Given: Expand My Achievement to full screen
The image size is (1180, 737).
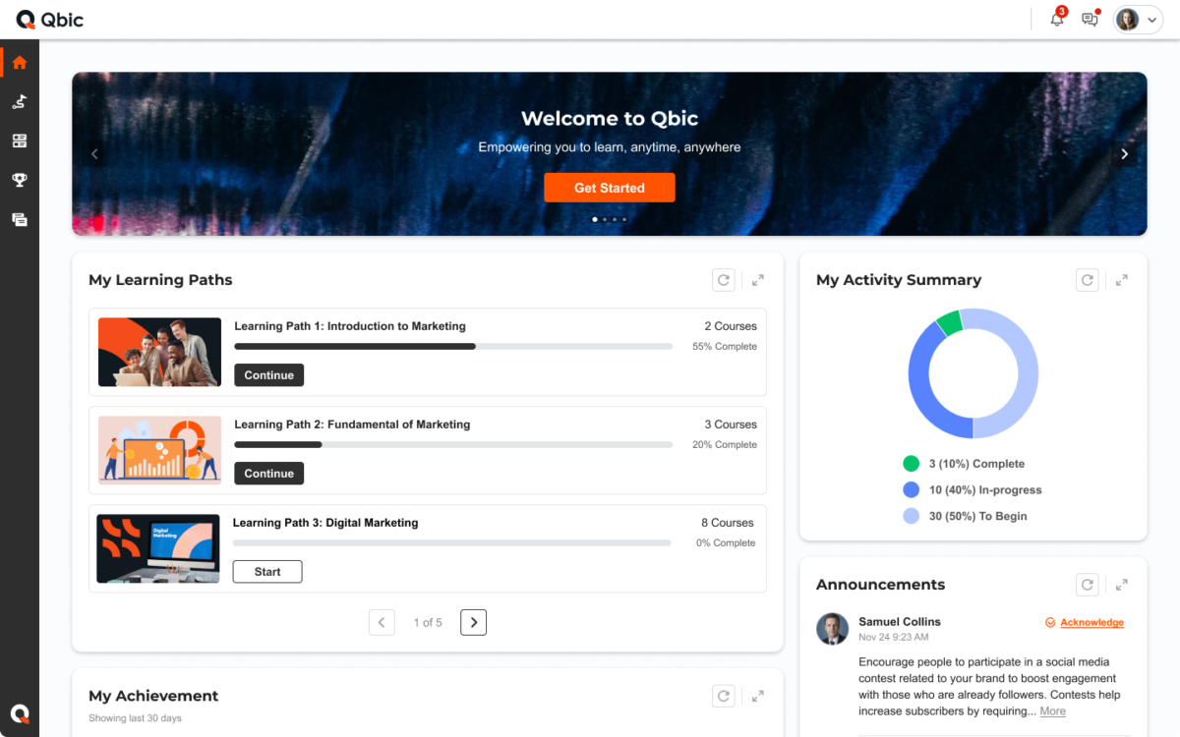Looking at the screenshot, I should click(x=757, y=695).
